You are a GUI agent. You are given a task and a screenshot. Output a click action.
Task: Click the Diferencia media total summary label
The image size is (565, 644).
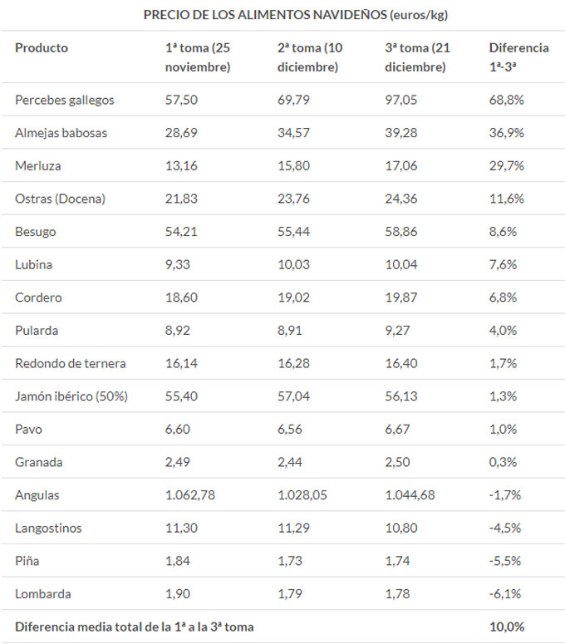pyautogui.click(x=134, y=627)
